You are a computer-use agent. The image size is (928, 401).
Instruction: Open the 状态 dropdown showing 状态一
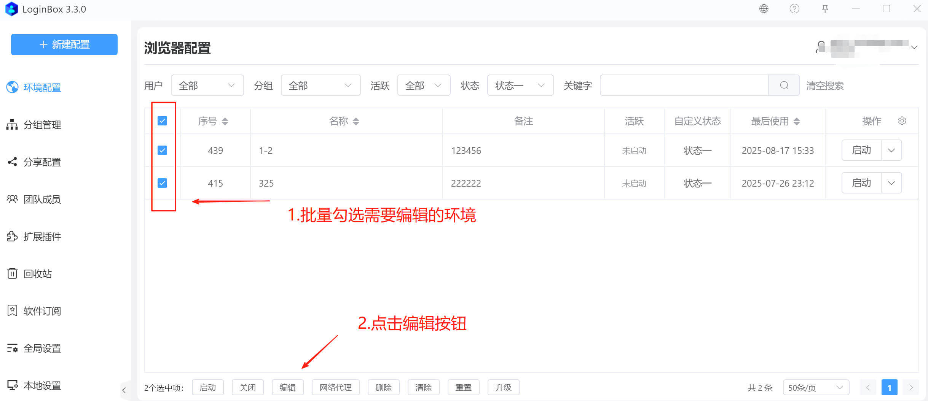tap(520, 86)
